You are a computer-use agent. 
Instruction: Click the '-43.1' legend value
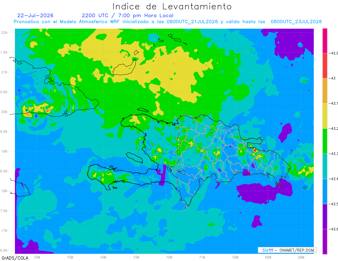tap(333, 103)
